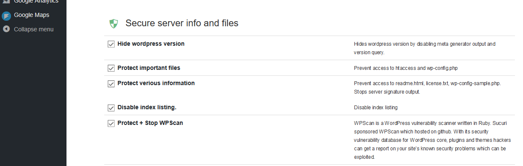Click the green shield security icon
The width and height of the screenshot is (523, 166).
(113, 24)
